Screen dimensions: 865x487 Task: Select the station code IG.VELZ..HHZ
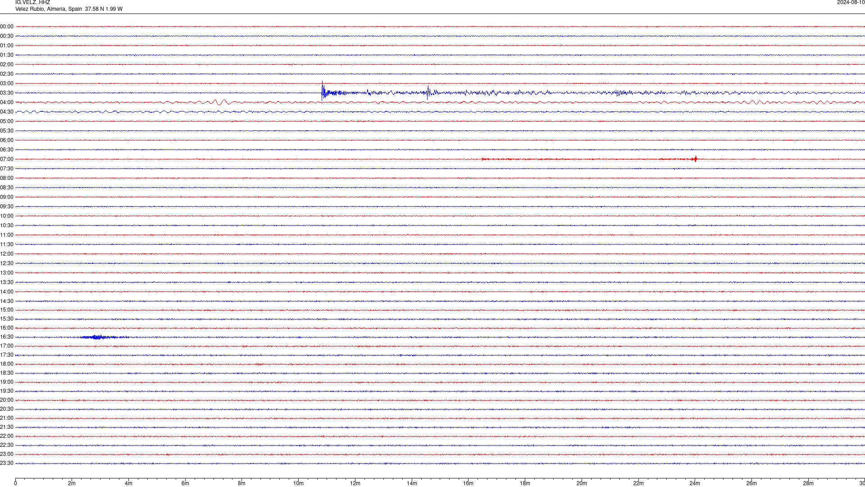32,2
